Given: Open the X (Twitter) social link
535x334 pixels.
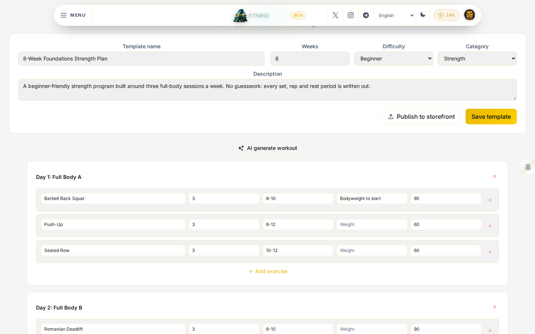Looking at the screenshot, I should click(335, 15).
